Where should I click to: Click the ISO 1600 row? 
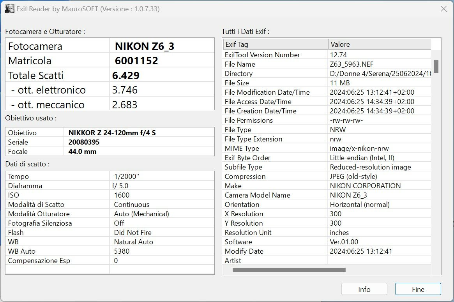[110, 195]
